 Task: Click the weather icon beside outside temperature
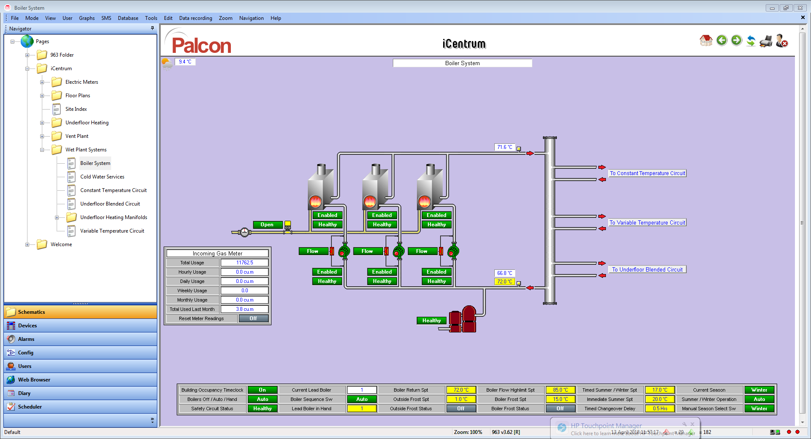pyautogui.click(x=167, y=63)
